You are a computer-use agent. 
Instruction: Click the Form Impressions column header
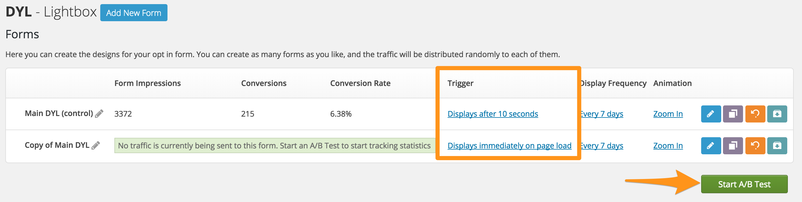(x=147, y=83)
